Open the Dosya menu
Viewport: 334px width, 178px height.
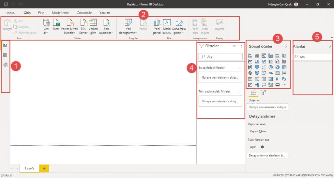(10, 13)
